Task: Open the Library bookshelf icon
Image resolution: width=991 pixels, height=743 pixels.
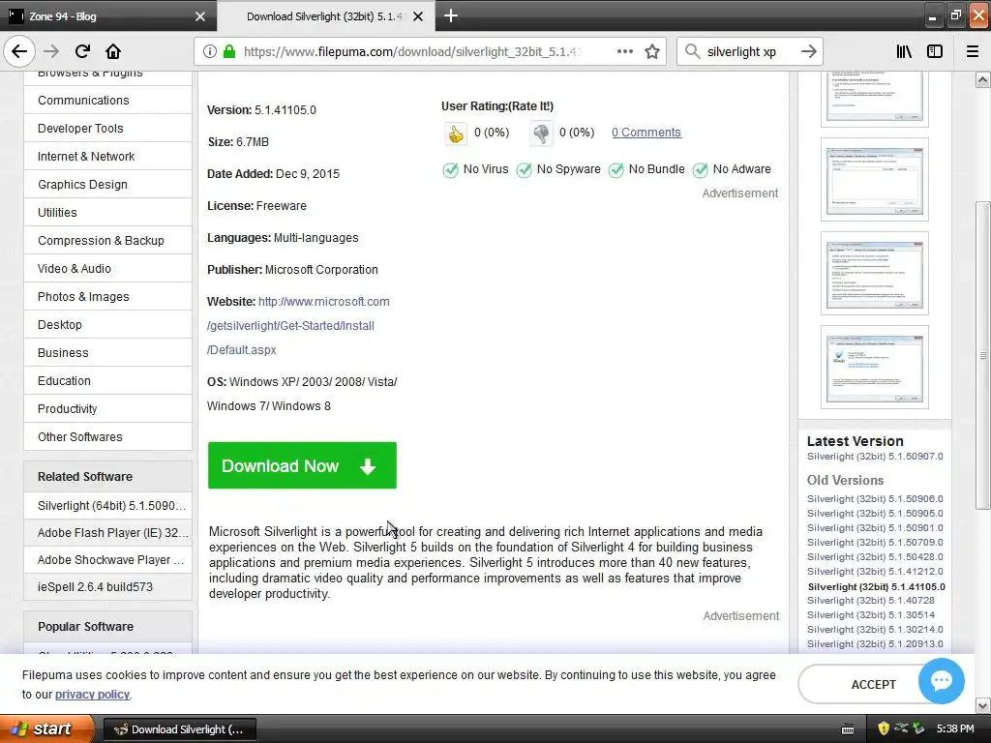Action: coord(904,51)
